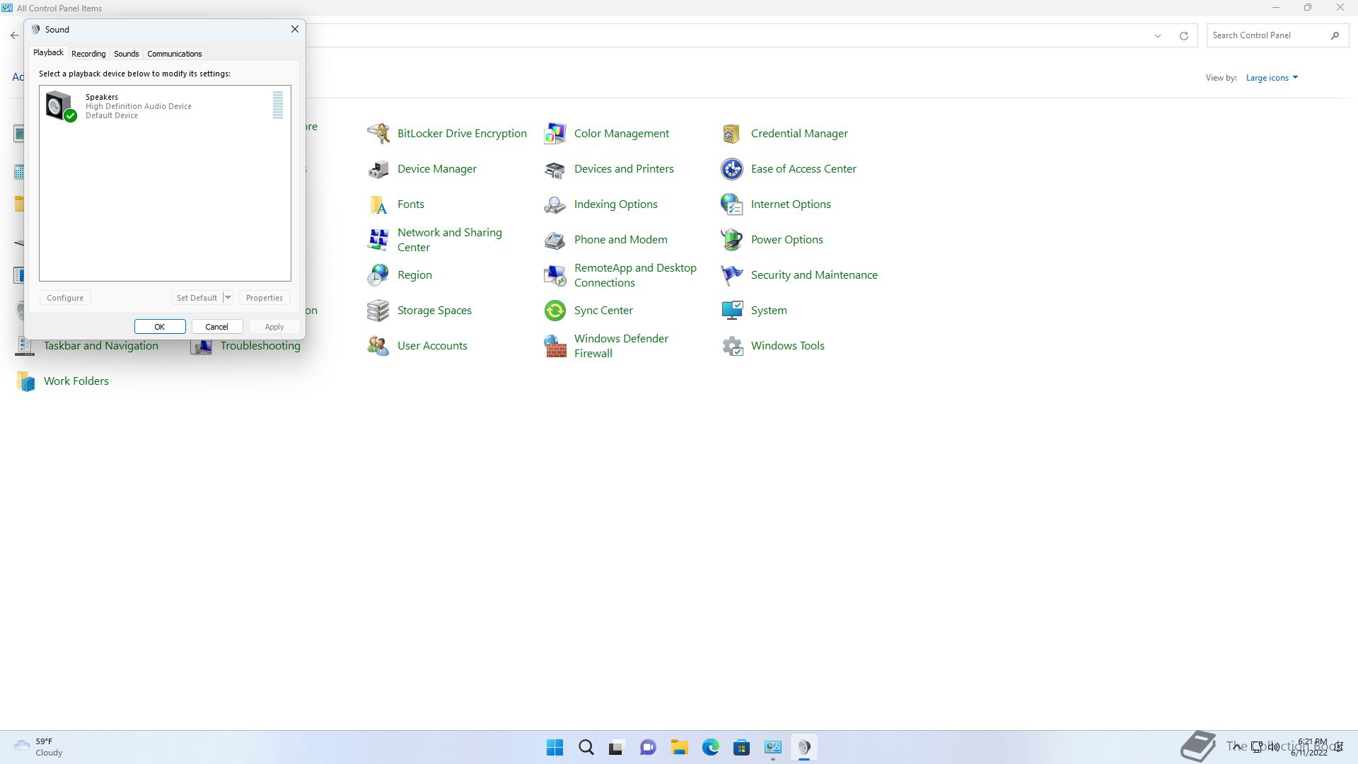Viewport: 1358px width, 764px height.
Task: Confirm with OK in Sound dialog
Action: coord(160,327)
